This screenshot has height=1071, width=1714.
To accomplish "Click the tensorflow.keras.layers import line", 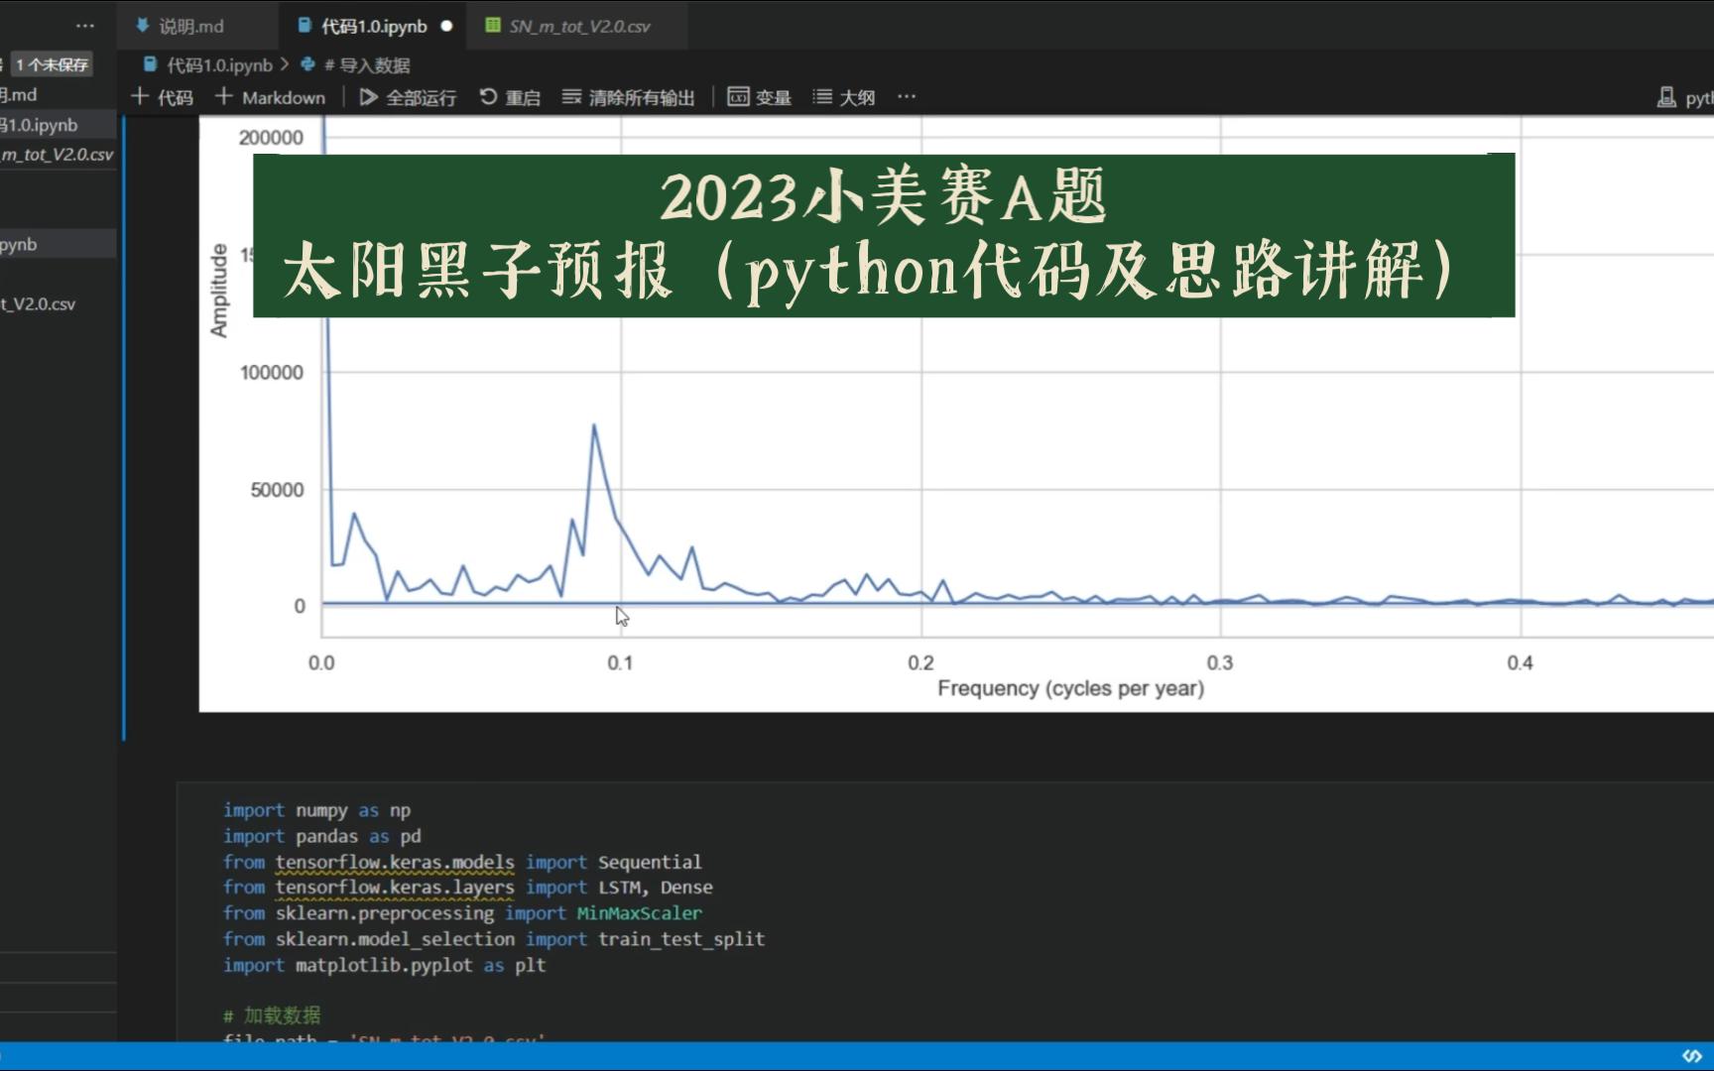I will (x=467, y=888).
